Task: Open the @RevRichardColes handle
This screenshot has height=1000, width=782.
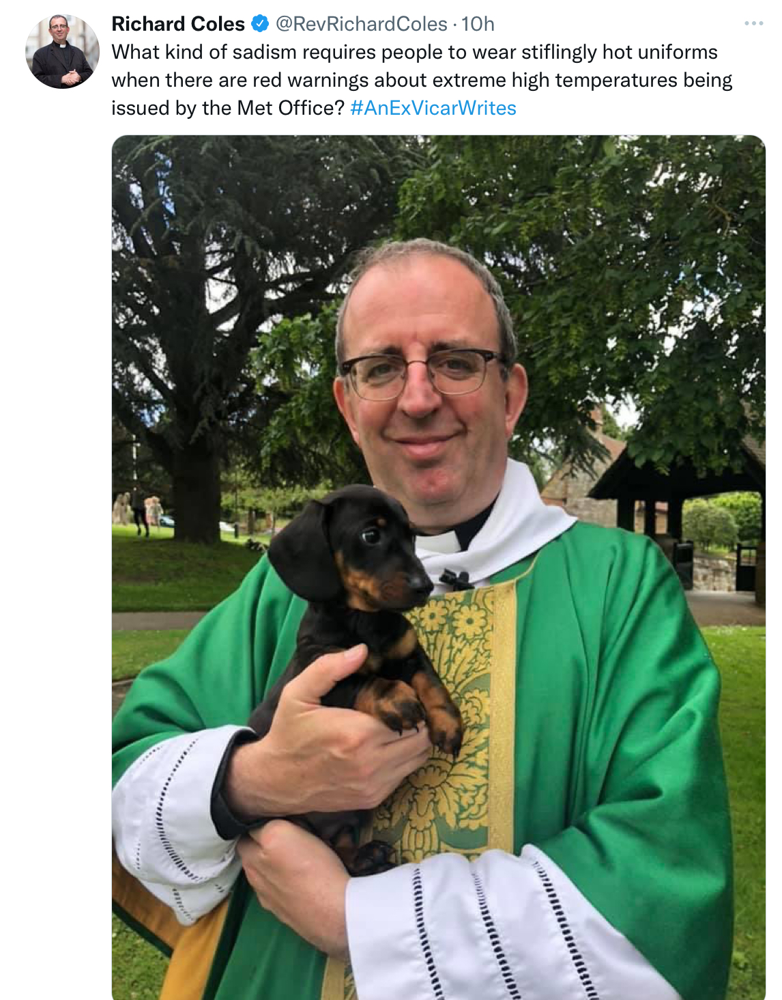Action: (x=361, y=24)
